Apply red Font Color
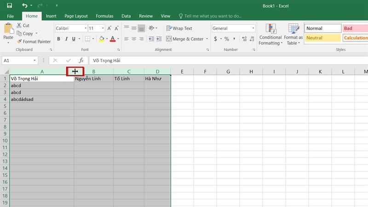The image size is (368, 207). pos(113,39)
